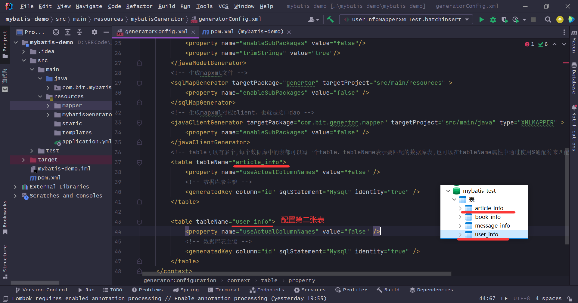Expand the test folder
The width and height of the screenshot is (578, 303).
pos(32,151)
